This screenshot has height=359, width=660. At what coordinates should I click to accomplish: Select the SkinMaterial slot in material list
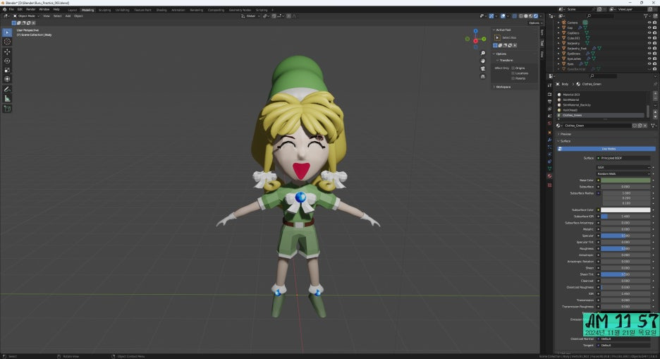(x=571, y=99)
